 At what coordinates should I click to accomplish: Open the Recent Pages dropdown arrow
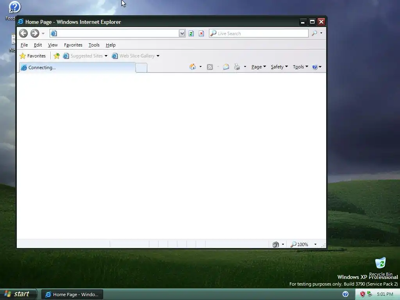43,34
